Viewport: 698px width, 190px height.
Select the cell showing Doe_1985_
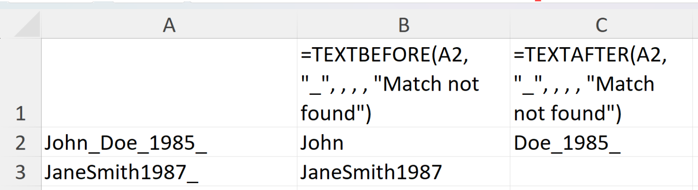click(x=602, y=143)
